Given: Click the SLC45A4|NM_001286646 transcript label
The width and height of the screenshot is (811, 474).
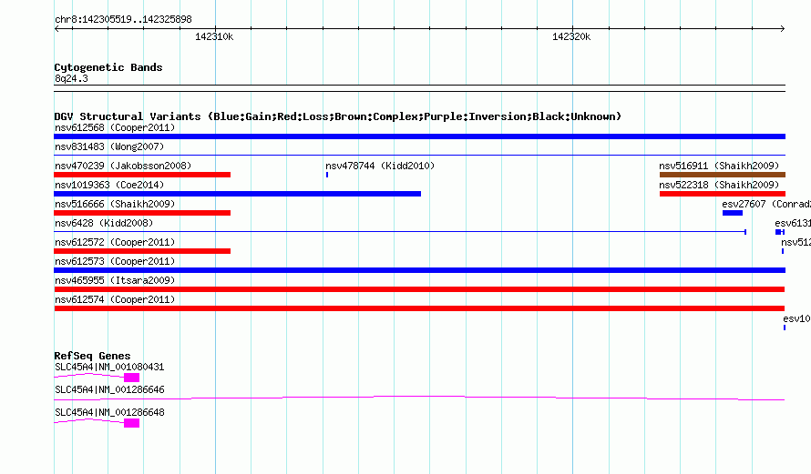Looking at the screenshot, I should [x=109, y=389].
